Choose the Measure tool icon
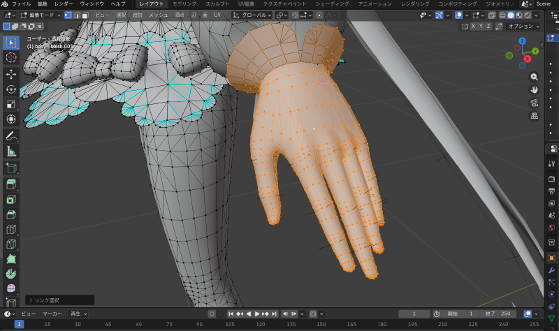 coord(11,151)
